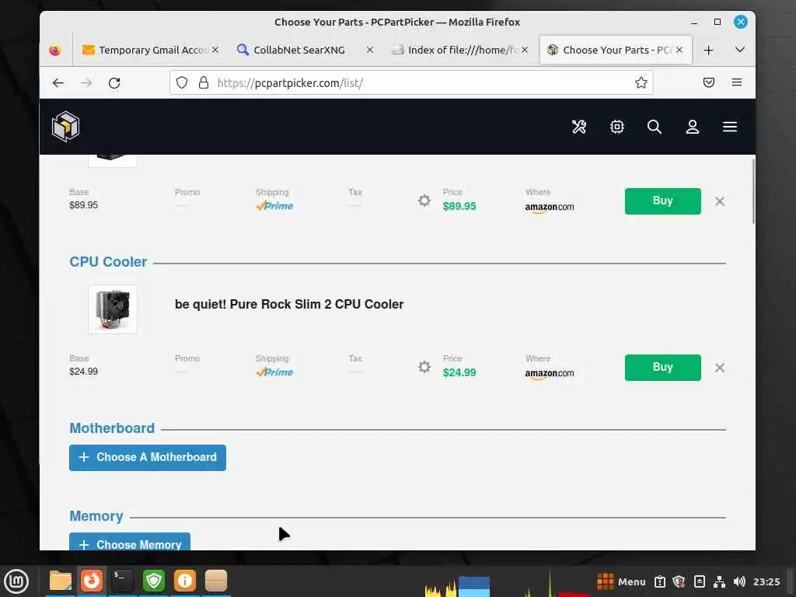Go back to previous page
The image size is (796, 597).
[x=58, y=82]
